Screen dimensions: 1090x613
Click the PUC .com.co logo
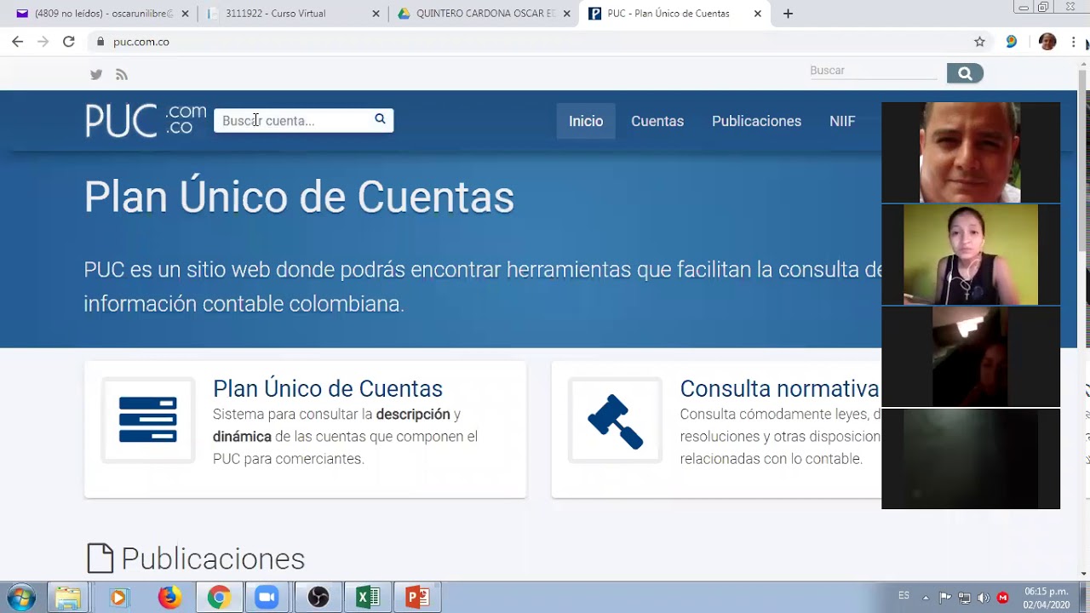[146, 121]
